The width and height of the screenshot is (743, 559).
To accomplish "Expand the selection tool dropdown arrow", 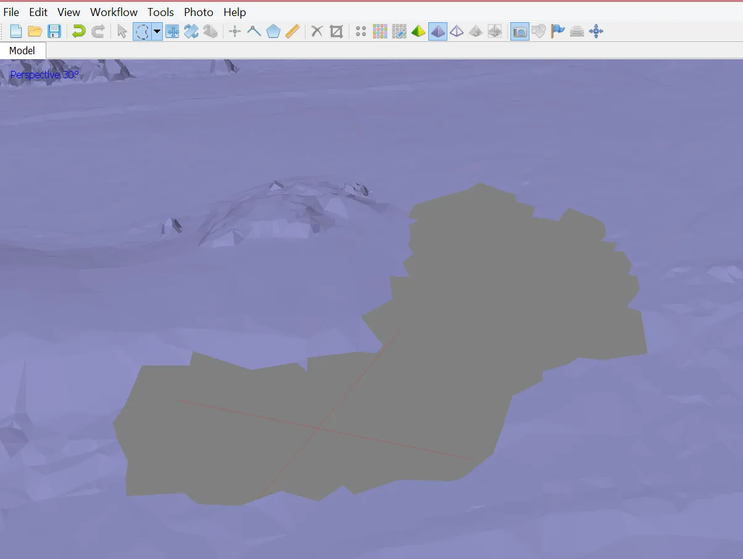I will (x=157, y=31).
